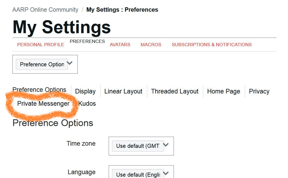Viewport: 288px width, 178px height.
Task: Click the My Settings : Preferences breadcrumb
Action: [122, 10]
